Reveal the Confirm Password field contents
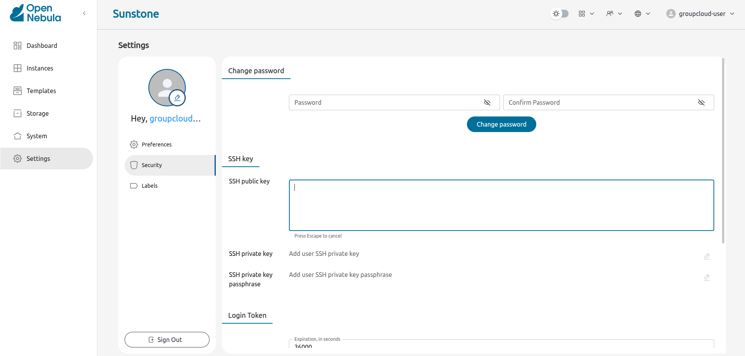Viewport: 745px width, 356px height. click(702, 102)
